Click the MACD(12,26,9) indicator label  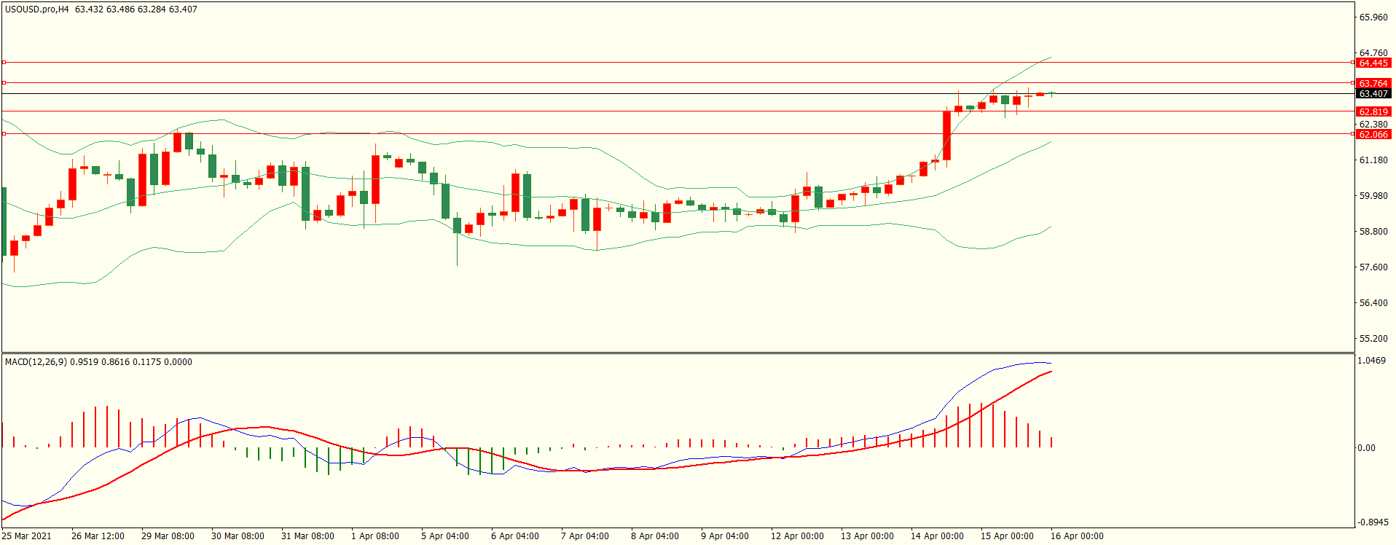click(x=36, y=362)
